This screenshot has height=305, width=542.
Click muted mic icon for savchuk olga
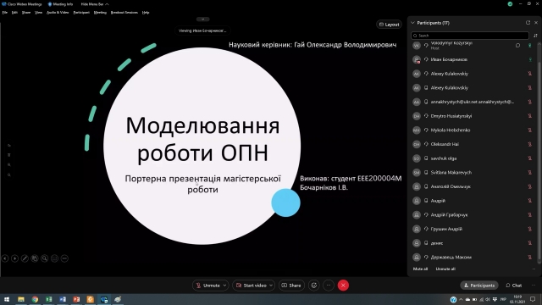coord(529,158)
